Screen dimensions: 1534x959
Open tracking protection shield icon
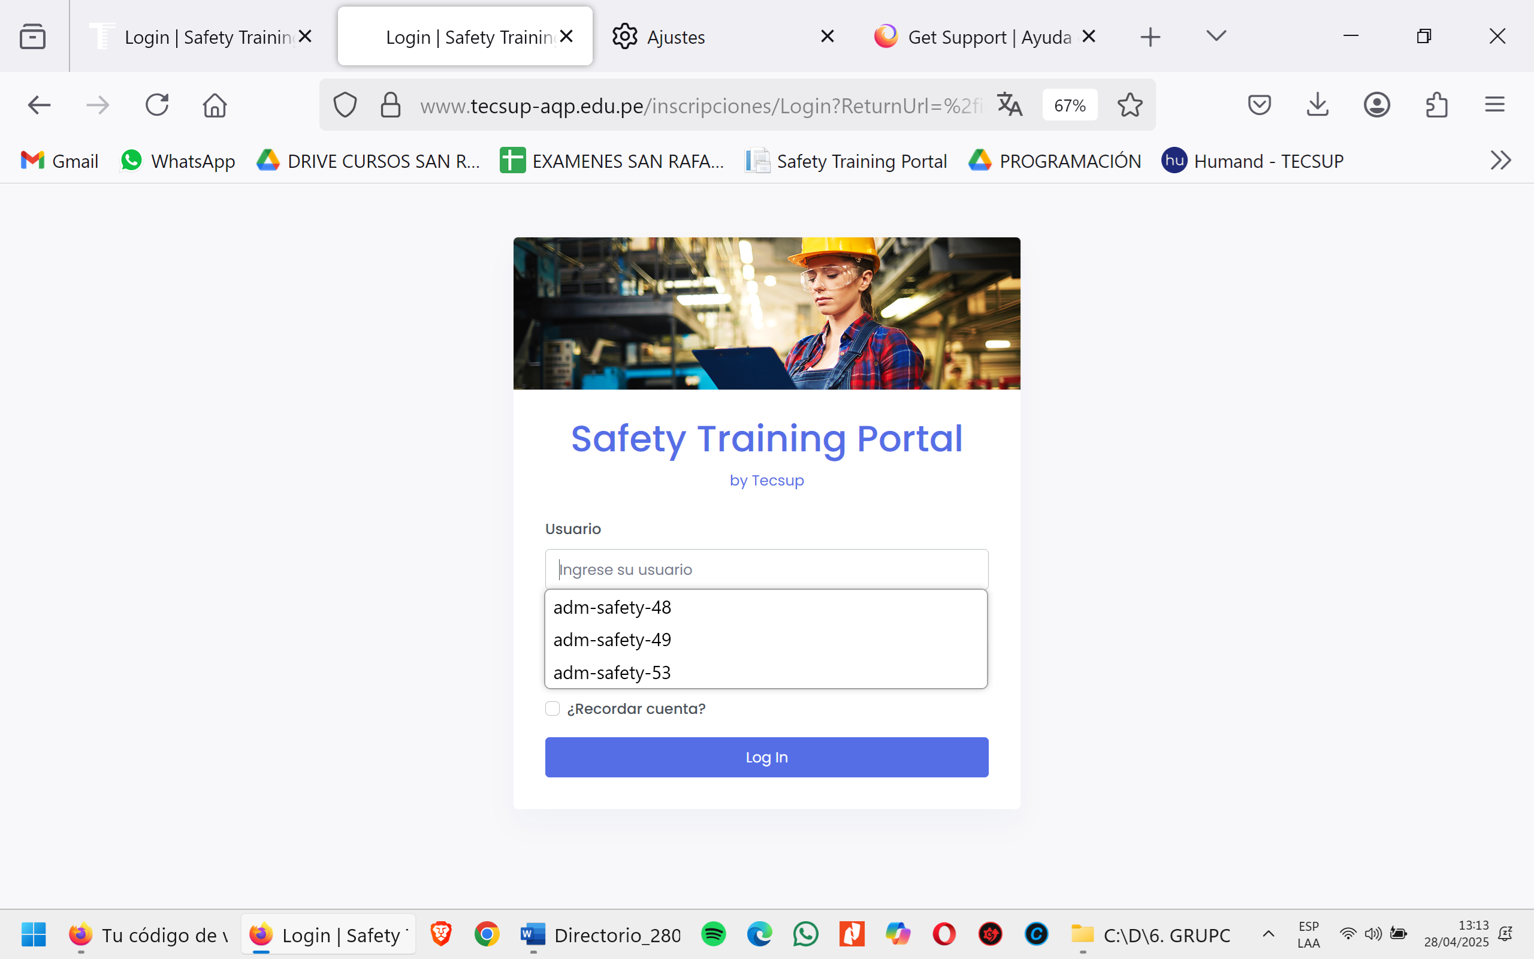tap(345, 105)
